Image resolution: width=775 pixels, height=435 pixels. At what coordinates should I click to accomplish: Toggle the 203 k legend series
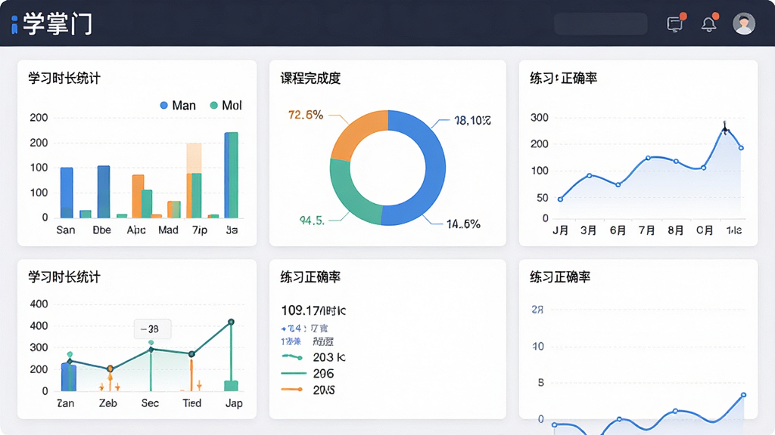coord(313,357)
